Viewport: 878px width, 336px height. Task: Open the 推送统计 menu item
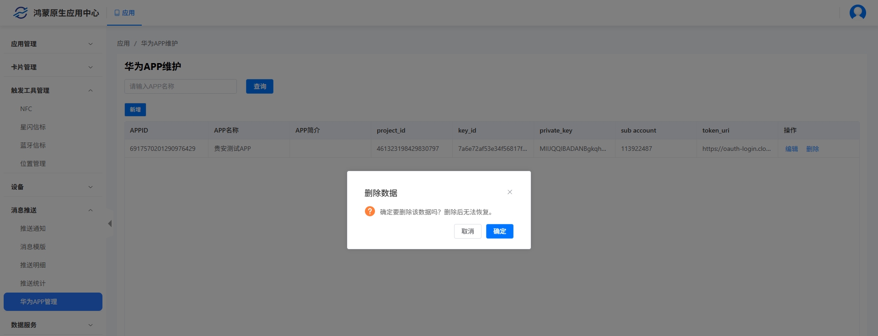53,283
